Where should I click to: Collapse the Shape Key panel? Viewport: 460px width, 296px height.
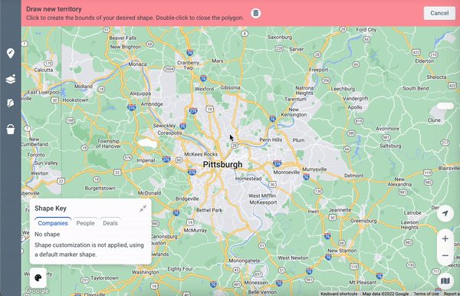tap(143, 209)
